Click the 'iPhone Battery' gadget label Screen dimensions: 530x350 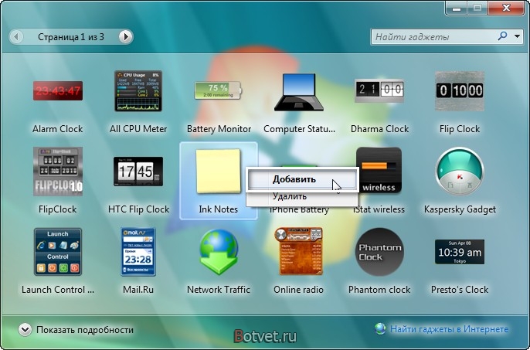pos(299,209)
